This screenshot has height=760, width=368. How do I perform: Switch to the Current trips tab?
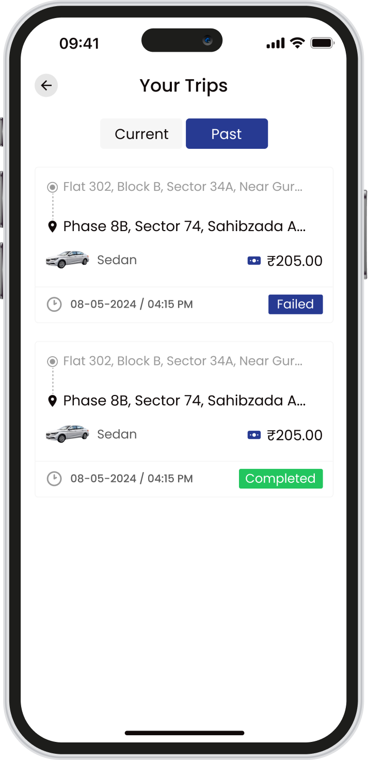point(141,134)
